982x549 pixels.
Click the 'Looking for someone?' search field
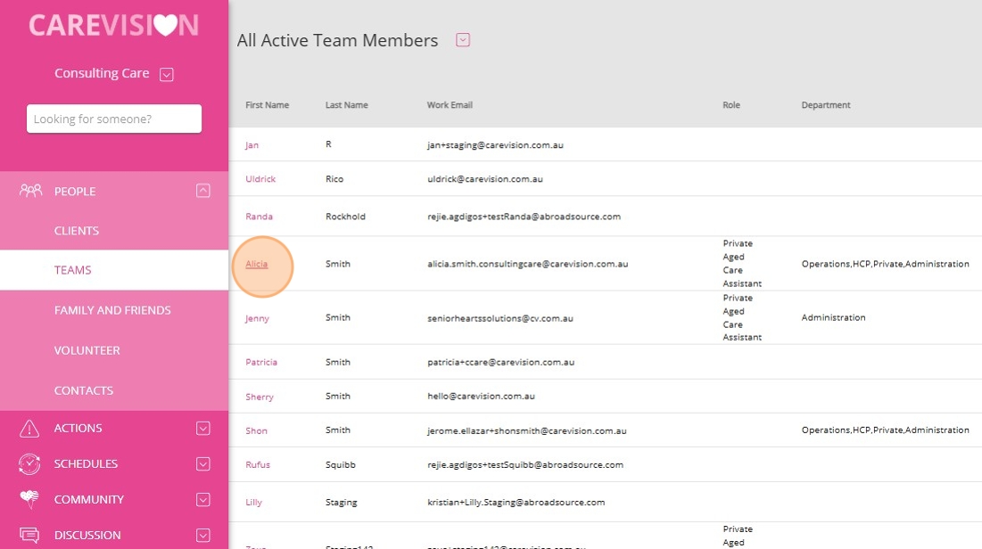pyautogui.click(x=114, y=119)
